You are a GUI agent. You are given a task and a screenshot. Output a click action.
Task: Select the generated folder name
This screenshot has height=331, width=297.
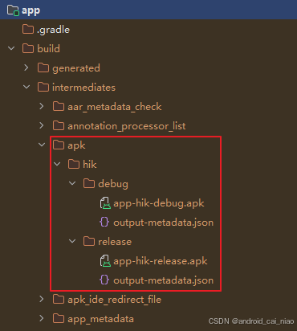pos(76,68)
